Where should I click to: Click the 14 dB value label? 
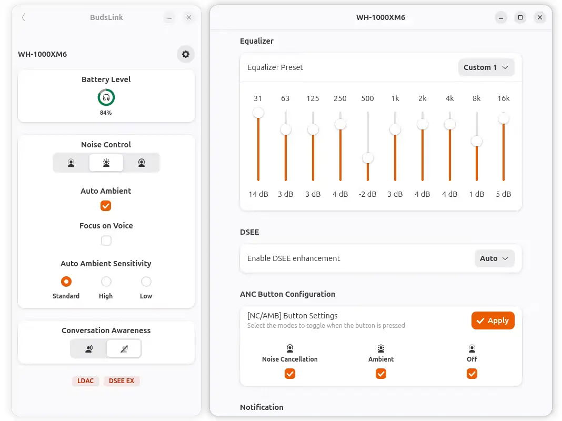click(x=258, y=194)
